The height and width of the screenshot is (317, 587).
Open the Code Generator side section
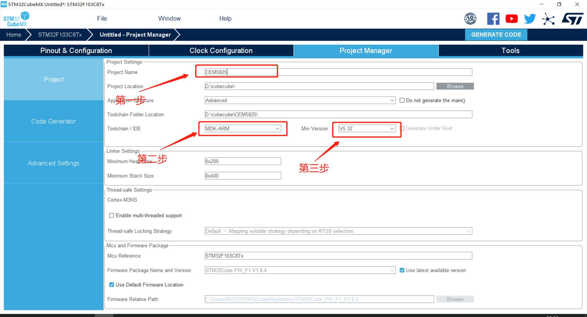pos(54,121)
